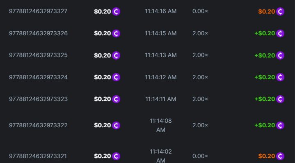The height and width of the screenshot is (163, 295).
Task: Click the 2.00× multiplier at 11:14:08 AM
Action: coord(200,125)
